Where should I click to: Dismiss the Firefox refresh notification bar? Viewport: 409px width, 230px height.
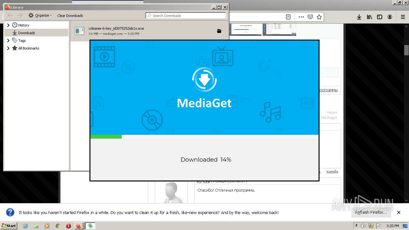tap(399, 212)
